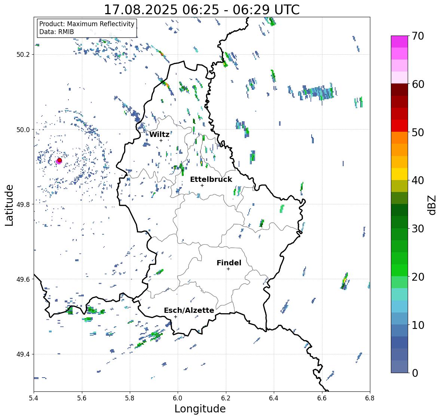Screen dimensions: 441x418
Task: Click the yellow 40 dBZ colorbar segment
Action: [399, 174]
